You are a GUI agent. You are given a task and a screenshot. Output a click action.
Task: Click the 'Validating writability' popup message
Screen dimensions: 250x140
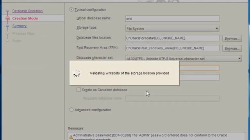tap(129, 73)
